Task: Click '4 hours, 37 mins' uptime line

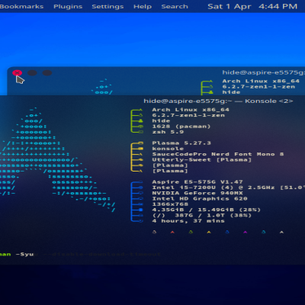Action: click(188, 221)
